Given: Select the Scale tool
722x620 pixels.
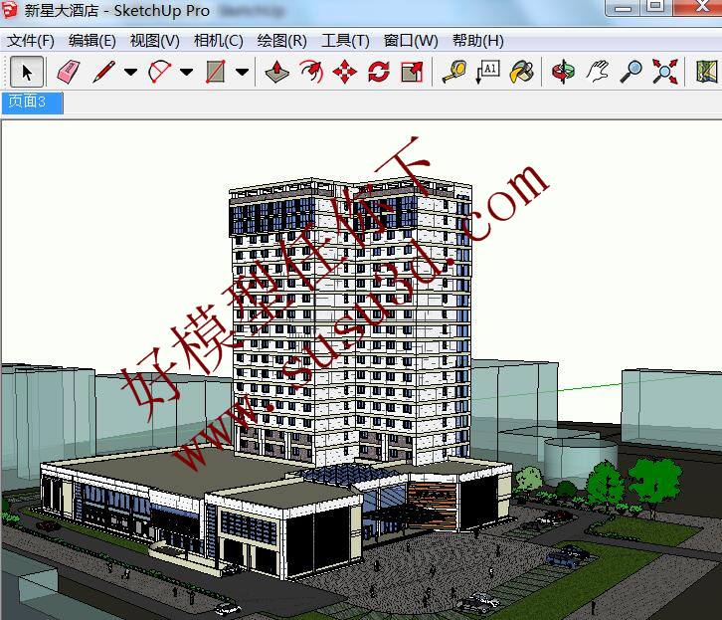Looking at the screenshot, I should point(412,72).
